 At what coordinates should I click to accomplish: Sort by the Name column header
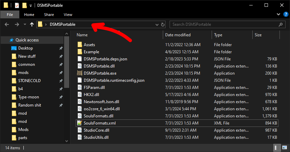pos(82,35)
